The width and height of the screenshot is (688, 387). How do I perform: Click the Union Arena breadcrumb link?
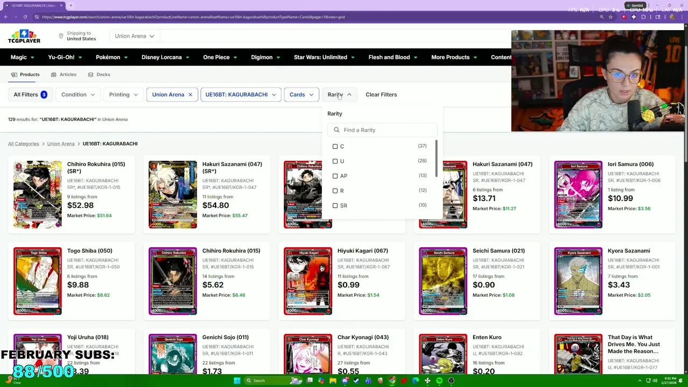click(x=61, y=144)
